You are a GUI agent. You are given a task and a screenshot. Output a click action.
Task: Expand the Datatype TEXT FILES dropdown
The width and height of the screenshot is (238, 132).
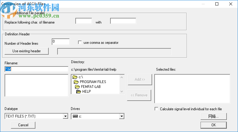[65, 116]
